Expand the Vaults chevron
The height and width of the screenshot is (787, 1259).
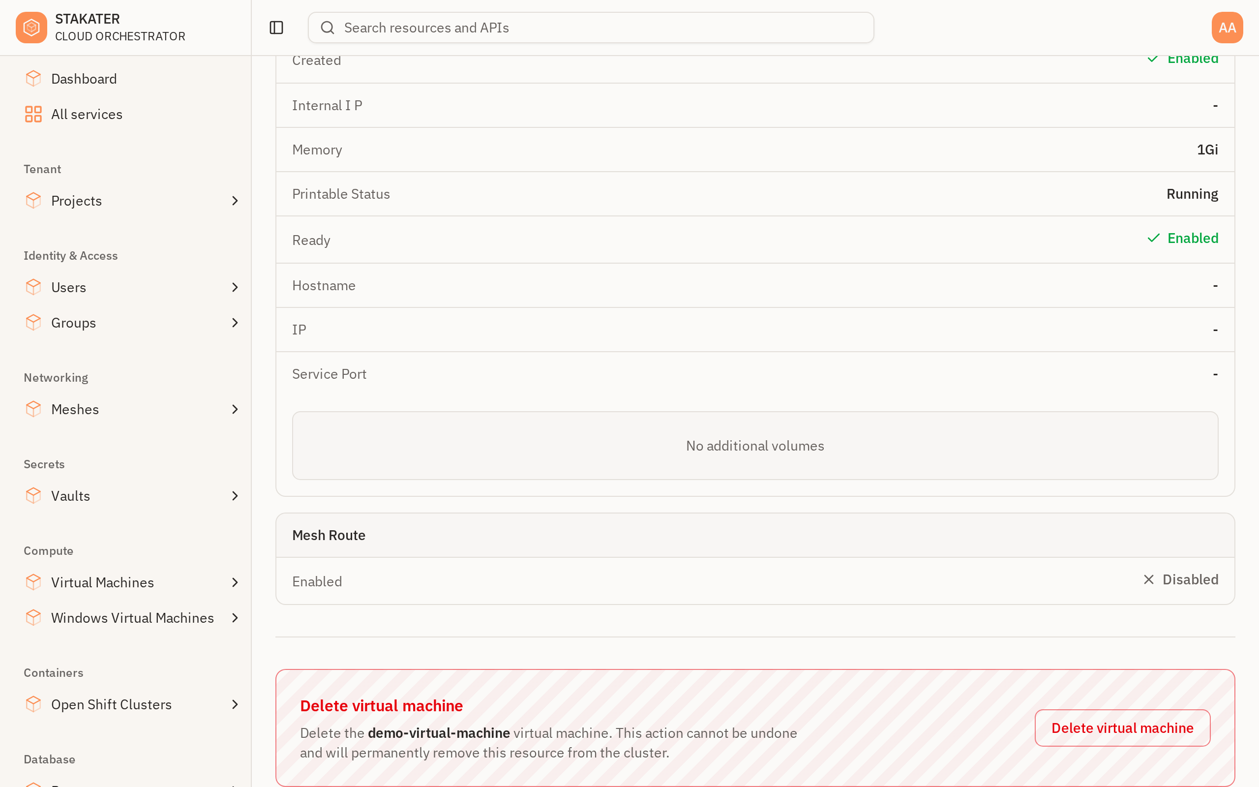coord(235,495)
